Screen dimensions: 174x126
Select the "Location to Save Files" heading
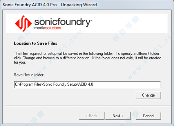(x=36, y=44)
